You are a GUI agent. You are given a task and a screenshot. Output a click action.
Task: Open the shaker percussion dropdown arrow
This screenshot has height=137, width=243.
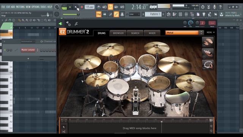coord(204,57)
